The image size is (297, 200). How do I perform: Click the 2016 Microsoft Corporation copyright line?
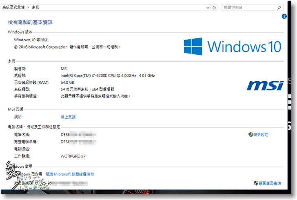coord(67,47)
